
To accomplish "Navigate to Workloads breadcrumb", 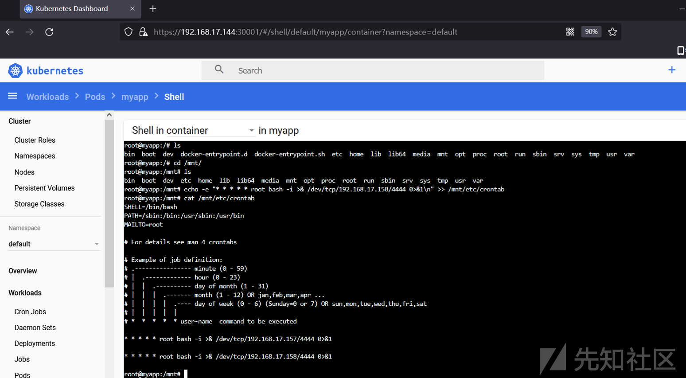I will pos(47,97).
